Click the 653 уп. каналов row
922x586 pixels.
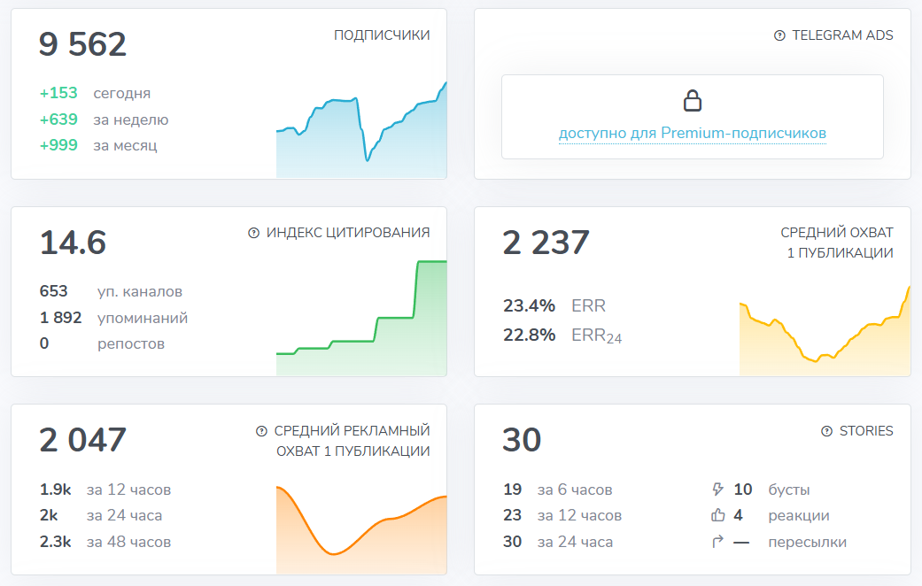tap(111, 291)
